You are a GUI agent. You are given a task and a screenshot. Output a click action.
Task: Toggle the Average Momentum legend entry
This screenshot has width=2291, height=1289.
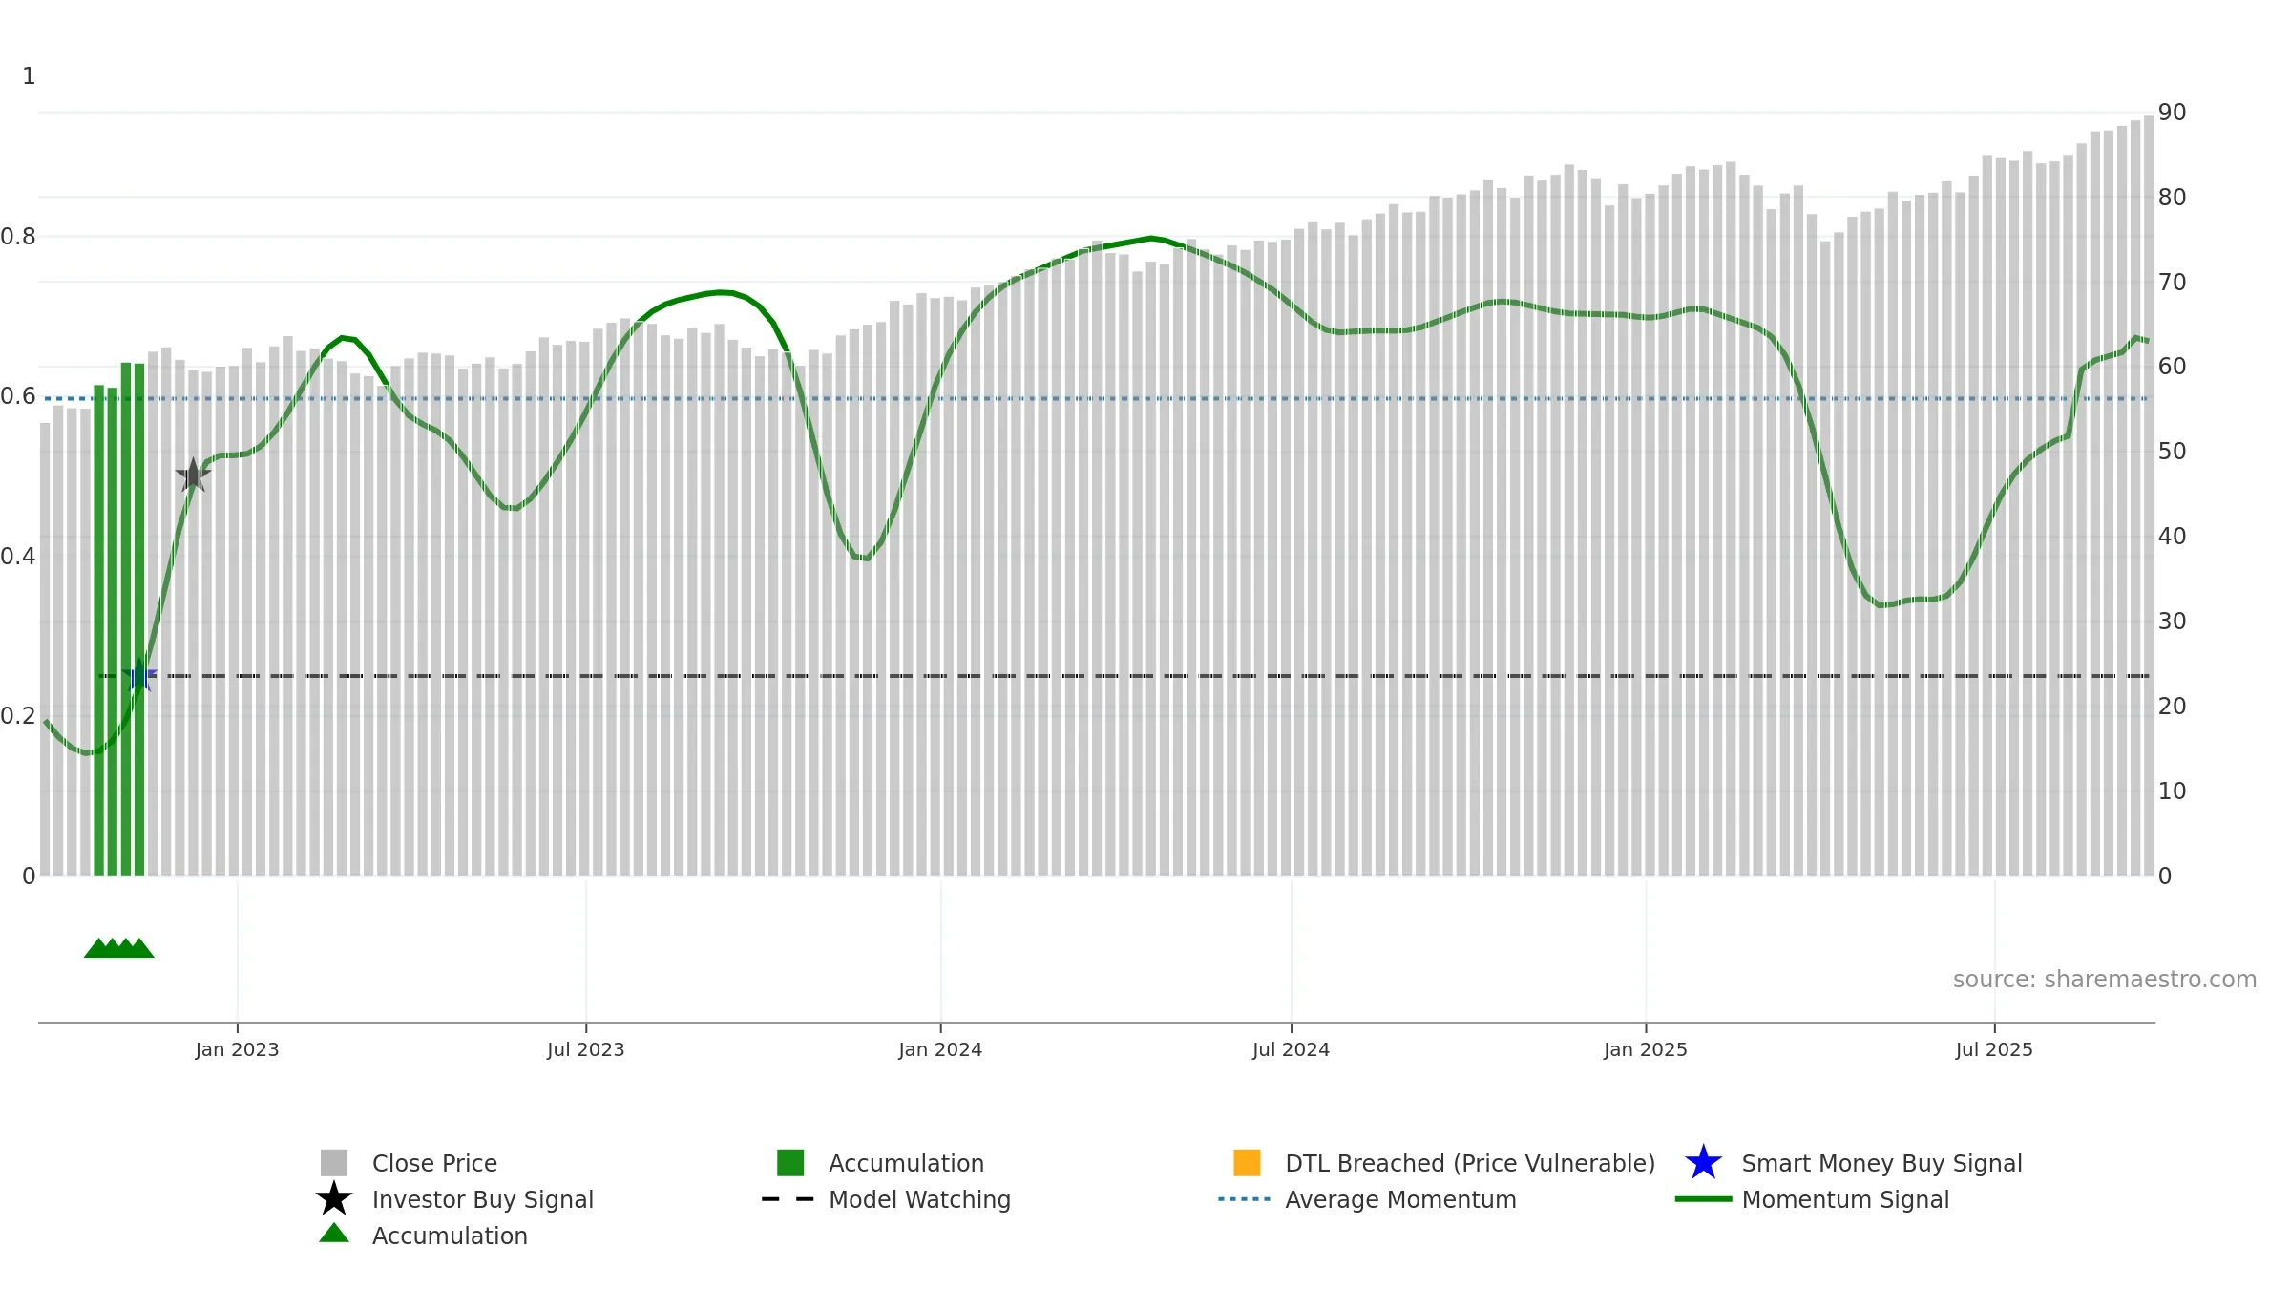tap(1367, 1199)
